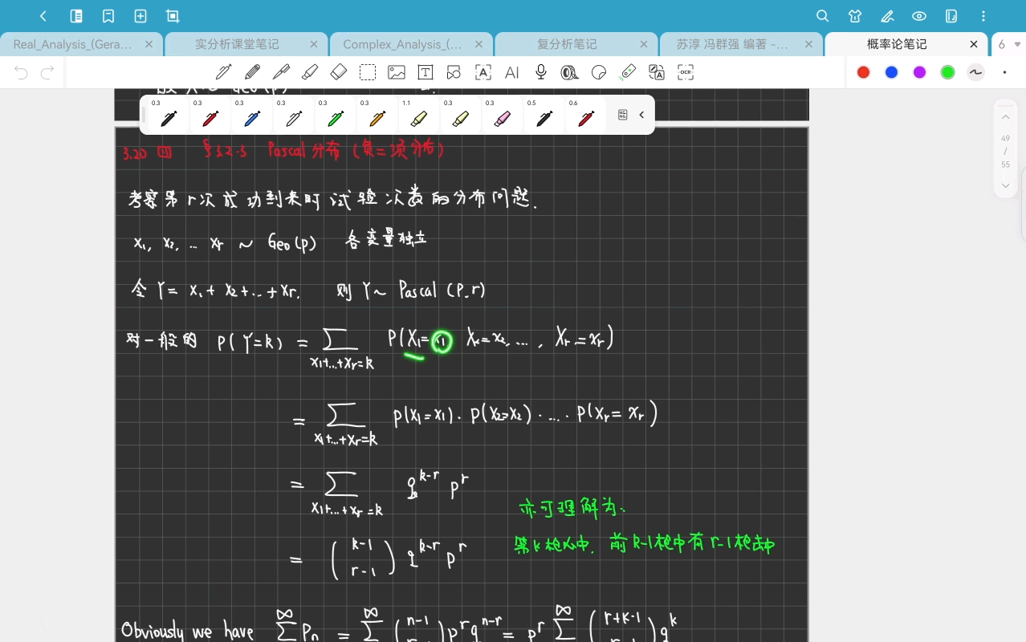Select the shapes tool

tap(454, 72)
